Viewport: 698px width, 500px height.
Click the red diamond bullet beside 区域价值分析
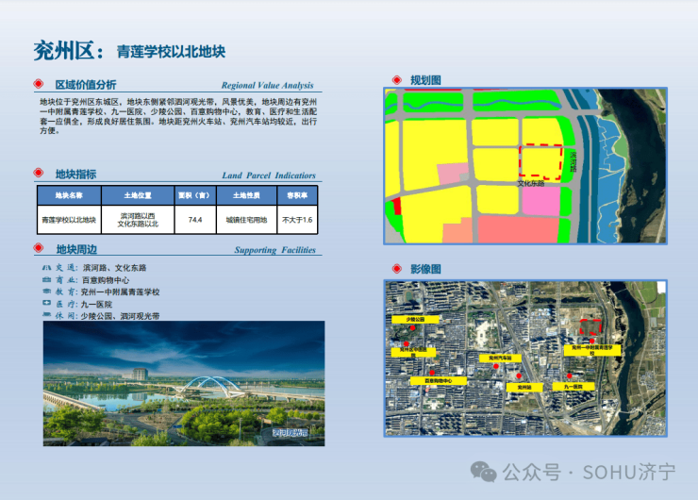[39, 84]
